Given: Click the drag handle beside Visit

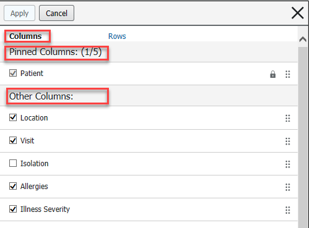Looking at the screenshot, I should [288, 141].
